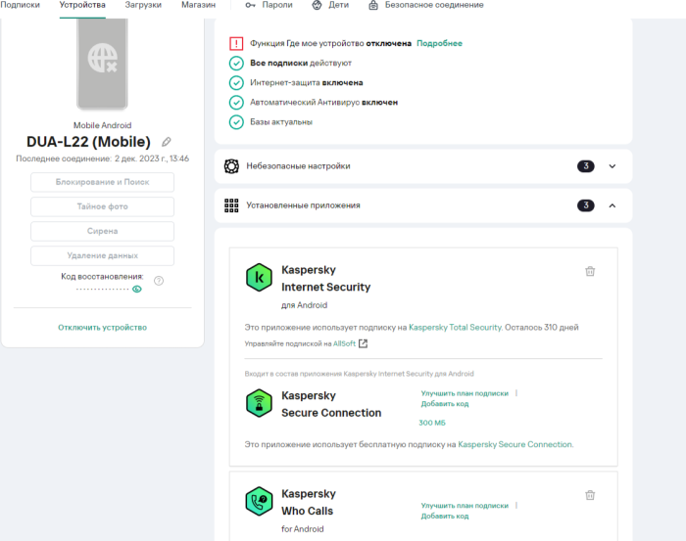Delete Kaspersky Internet Security with trash icon

(589, 271)
